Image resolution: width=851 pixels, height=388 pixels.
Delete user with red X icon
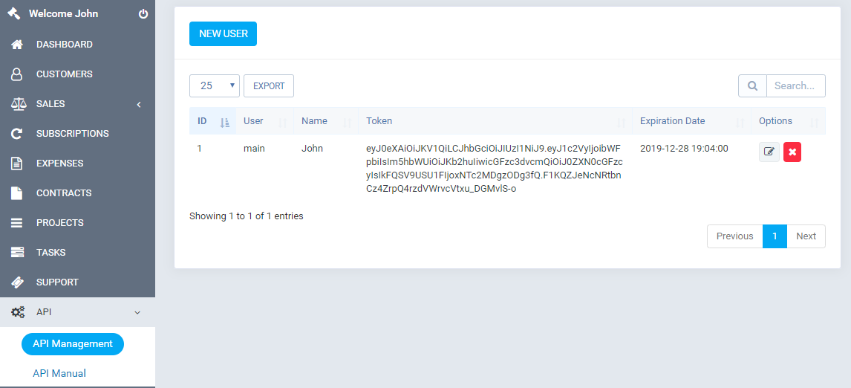coord(792,152)
